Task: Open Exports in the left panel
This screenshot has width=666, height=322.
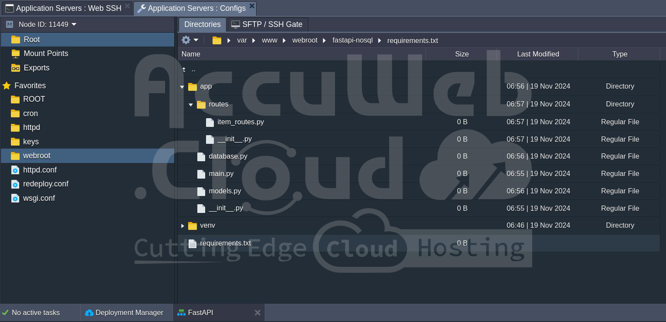Action: (x=36, y=68)
